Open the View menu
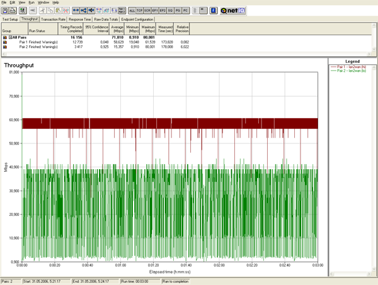 click(22, 3)
